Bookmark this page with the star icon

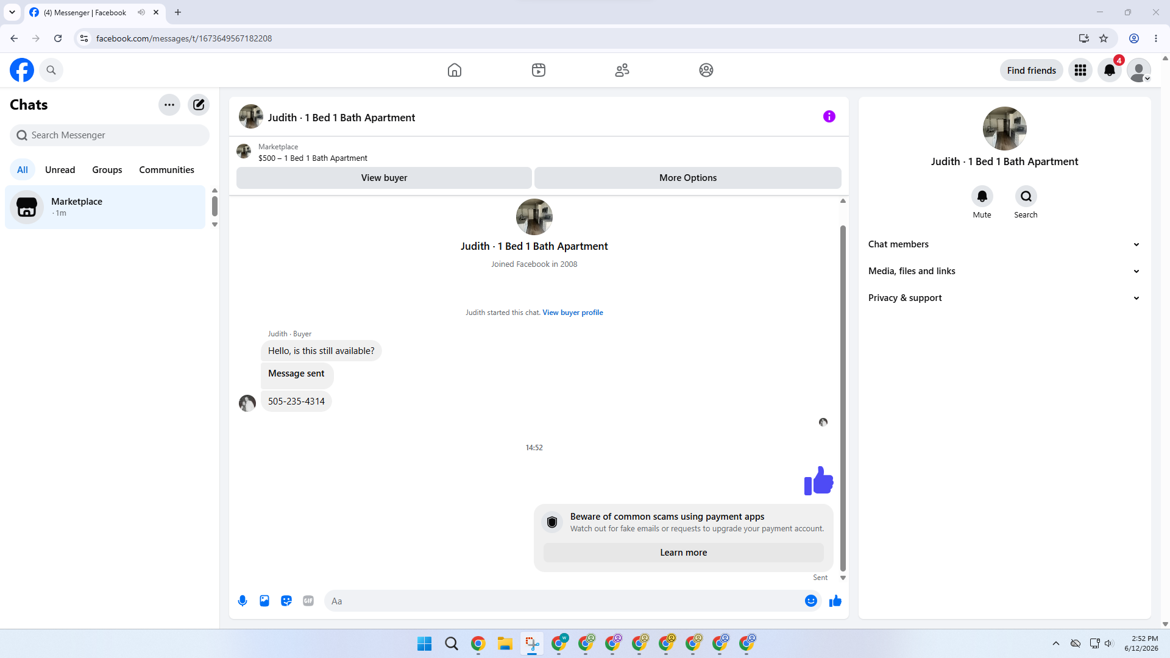(x=1104, y=38)
